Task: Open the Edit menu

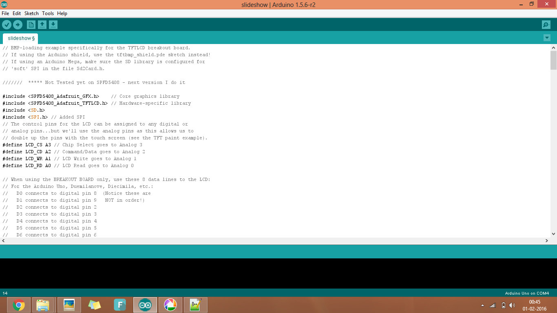Action: point(17,13)
